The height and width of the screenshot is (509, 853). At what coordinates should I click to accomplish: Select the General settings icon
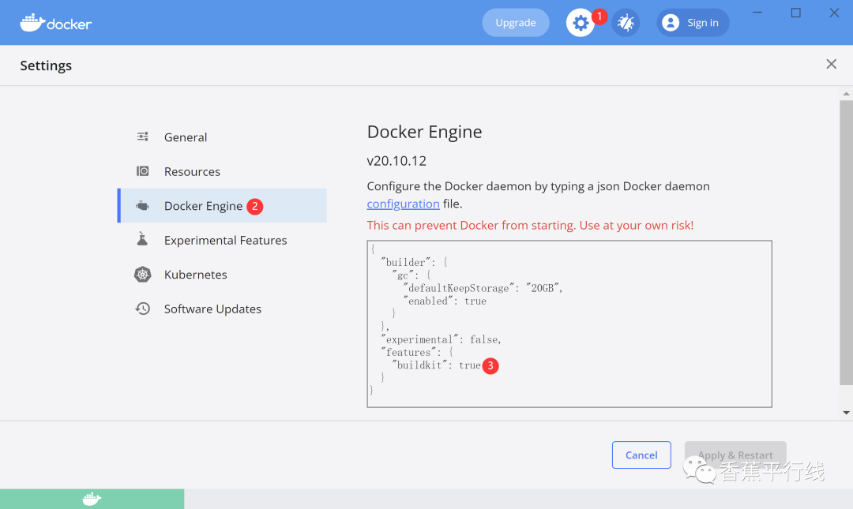point(142,137)
